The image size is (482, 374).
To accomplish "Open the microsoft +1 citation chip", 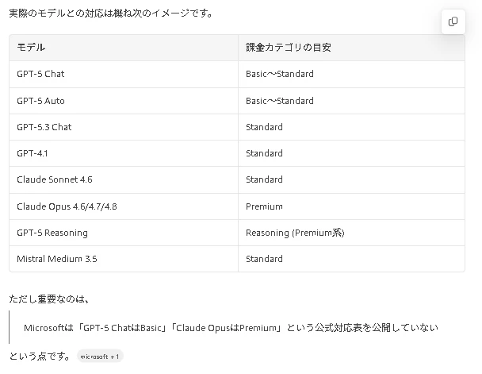I will point(100,357).
